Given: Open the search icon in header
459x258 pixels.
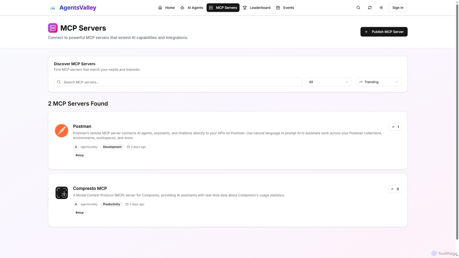Looking at the screenshot, I should click(x=358, y=8).
